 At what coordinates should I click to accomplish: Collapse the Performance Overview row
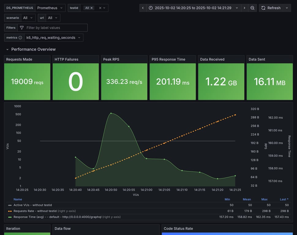tap(7, 49)
